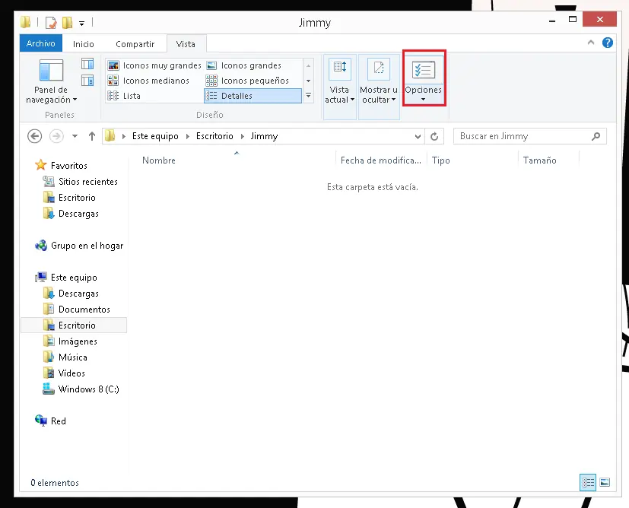Select Favoritos in the navigation pane
Image resolution: width=629 pixels, height=508 pixels.
click(62, 165)
